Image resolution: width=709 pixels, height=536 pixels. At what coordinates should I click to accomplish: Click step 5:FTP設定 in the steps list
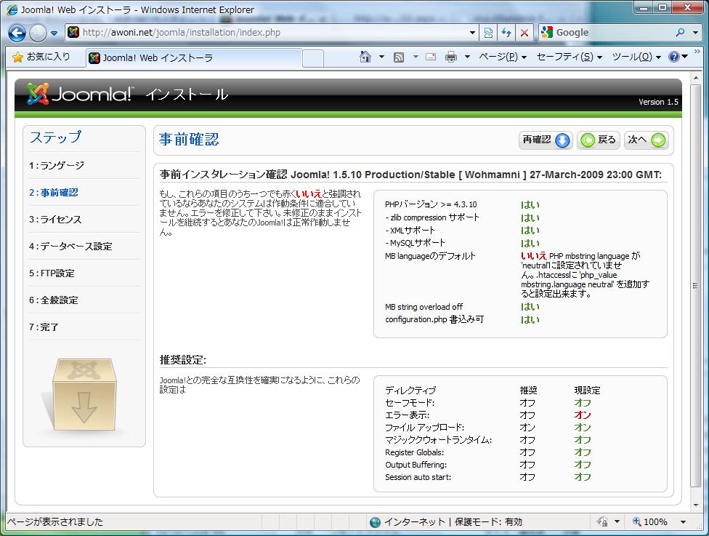tap(52, 273)
